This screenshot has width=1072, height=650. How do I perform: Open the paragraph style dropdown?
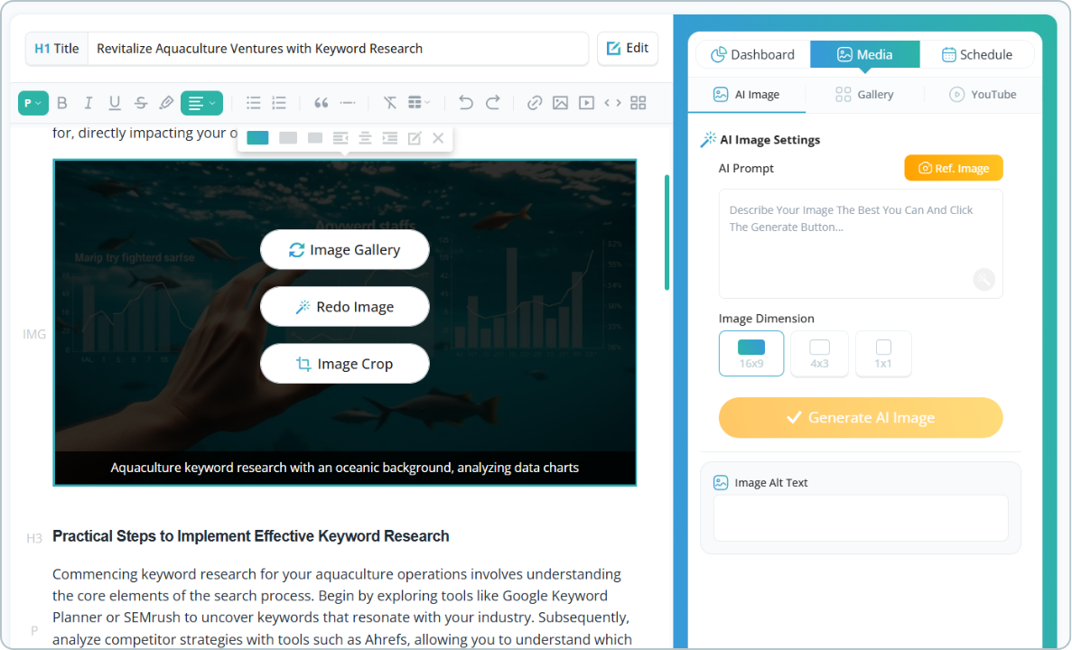pos(33,102)
